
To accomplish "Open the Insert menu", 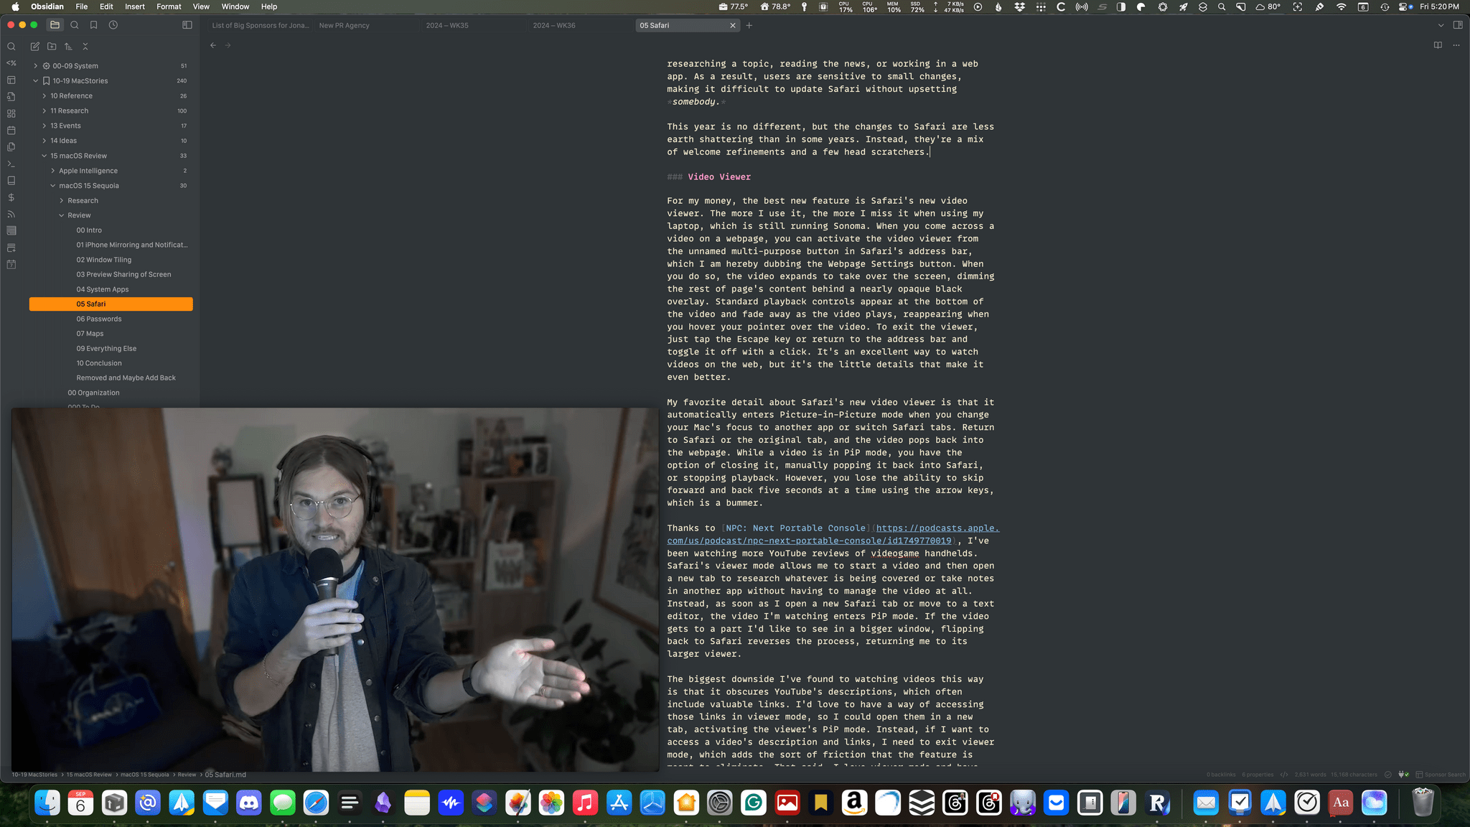I will click(135, 6).
